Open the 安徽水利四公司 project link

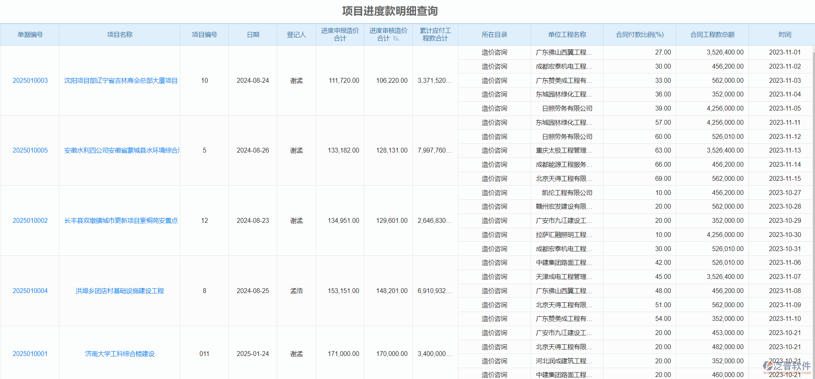121,151
